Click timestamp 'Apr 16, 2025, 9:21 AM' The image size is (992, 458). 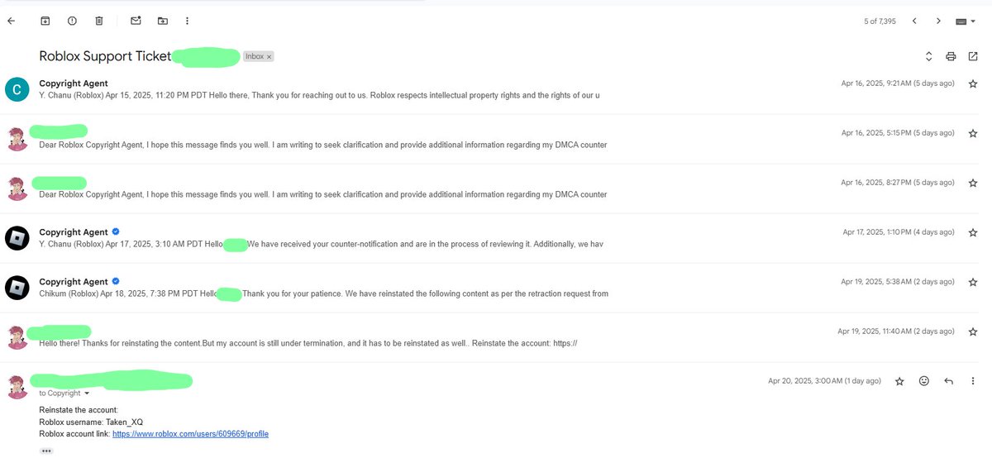(898, 83)
